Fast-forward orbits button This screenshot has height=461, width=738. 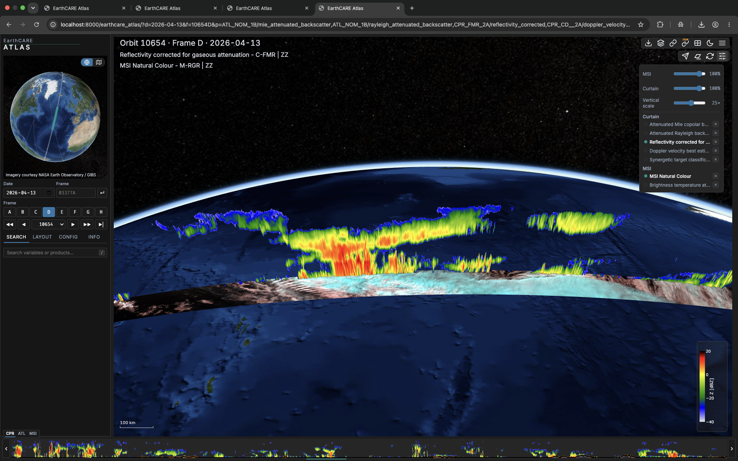[x=87, y=224]
